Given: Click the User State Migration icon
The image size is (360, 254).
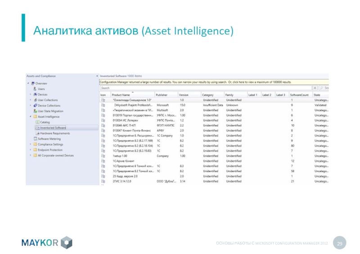Looking at the screenshot, I should coord(36,111).
